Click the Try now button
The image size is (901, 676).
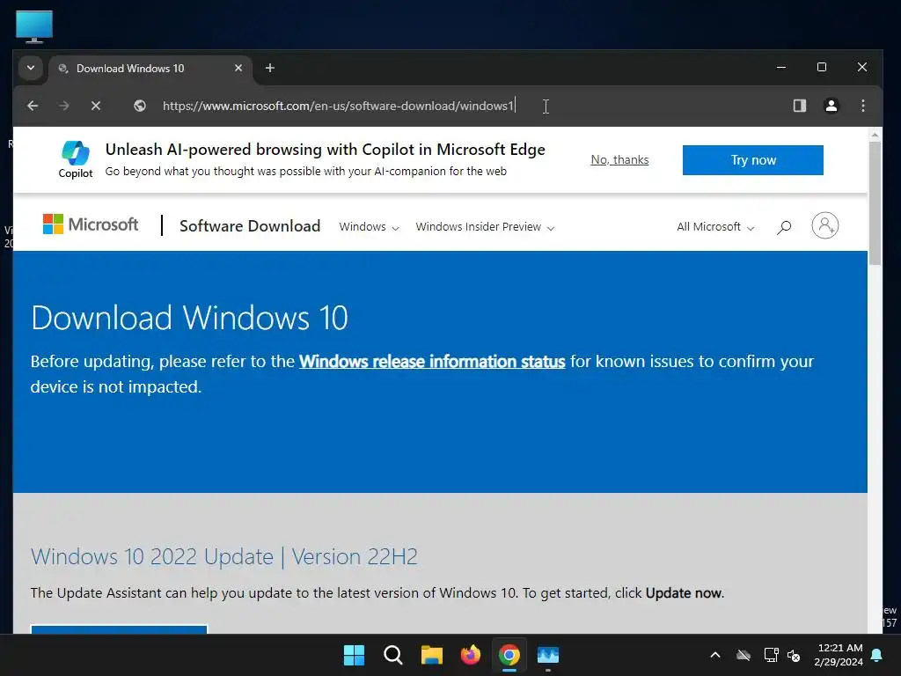pyautogui.click(x=753, y=160)
